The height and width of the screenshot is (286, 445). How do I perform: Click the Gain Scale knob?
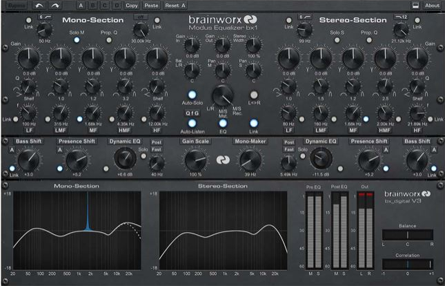pos(195,160)
